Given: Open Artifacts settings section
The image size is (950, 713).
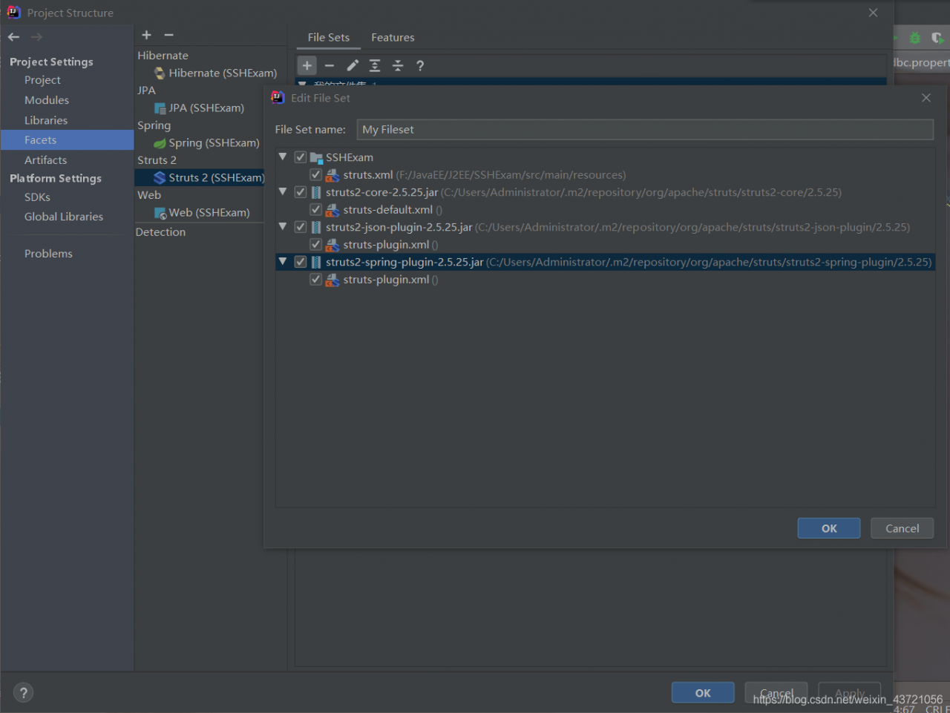Looking at the screenshot, I should tap(45, 160).
